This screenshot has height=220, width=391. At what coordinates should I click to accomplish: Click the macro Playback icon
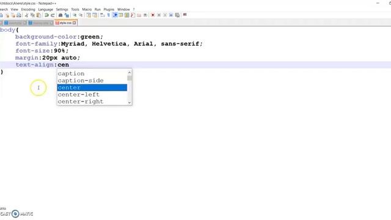165,15
